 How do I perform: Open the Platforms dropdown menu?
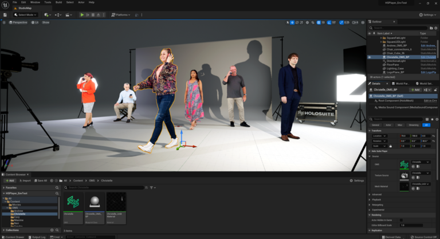click(120, 14)
